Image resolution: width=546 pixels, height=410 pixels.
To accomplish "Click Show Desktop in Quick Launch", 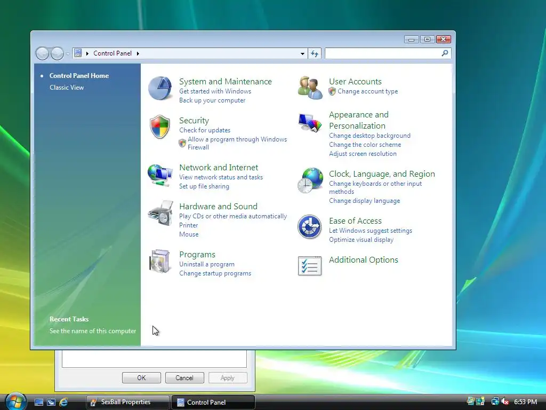I will tap(38, 402).
